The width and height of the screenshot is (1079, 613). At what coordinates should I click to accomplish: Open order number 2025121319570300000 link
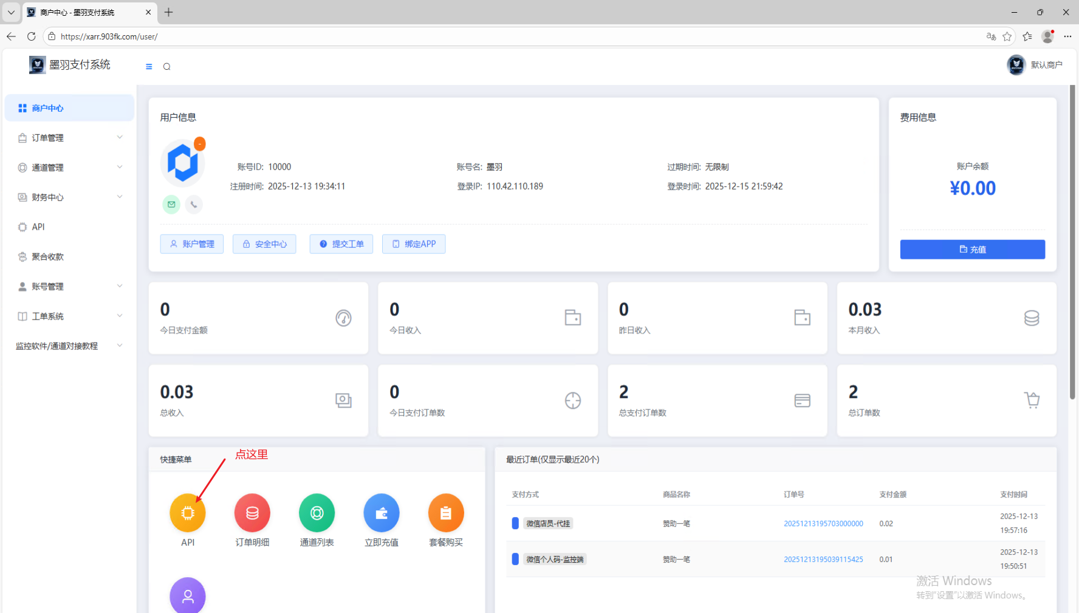pos(823,524)
